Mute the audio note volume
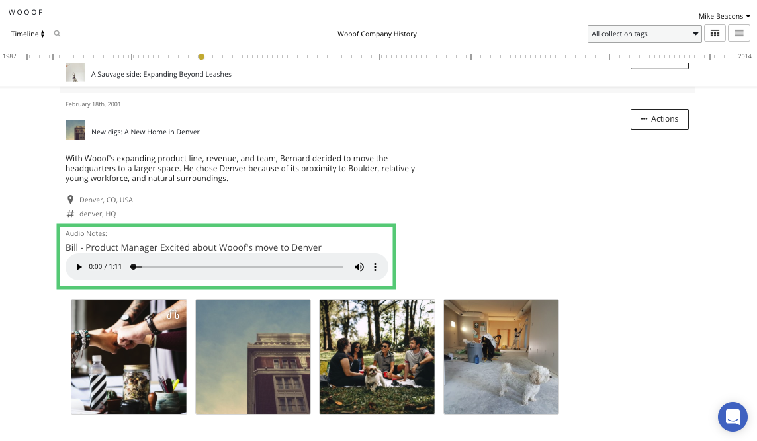The width and height of the screenshot is (757, 441). 359,267
